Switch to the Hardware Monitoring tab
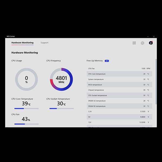This screenshot has height=162, width=162. (22, 43)
